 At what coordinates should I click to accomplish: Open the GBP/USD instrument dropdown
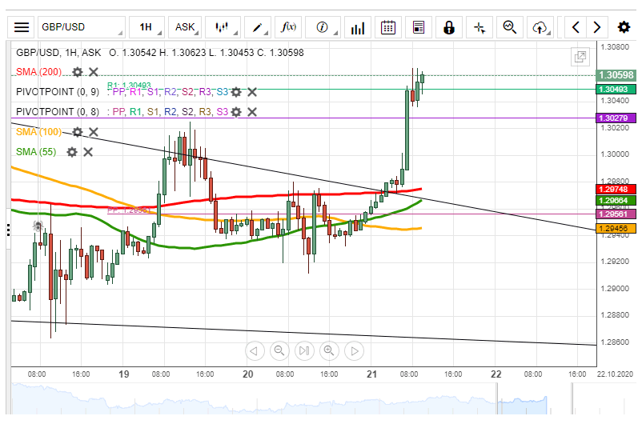point(82,27)
